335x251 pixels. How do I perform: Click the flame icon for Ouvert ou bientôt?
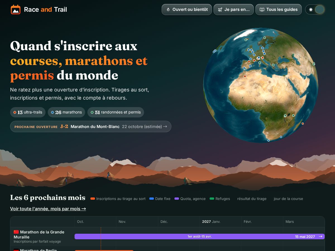pyautogui.click(x=168, y=9)
